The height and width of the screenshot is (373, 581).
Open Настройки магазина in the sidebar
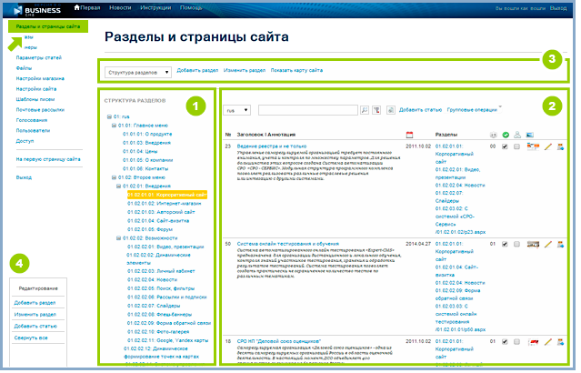40,79
